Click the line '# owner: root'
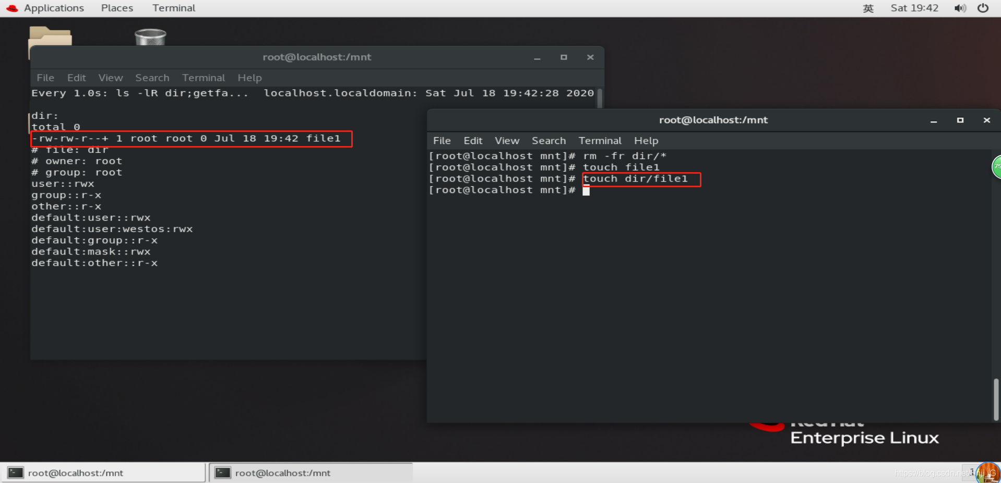Image resolution: width=1001 pixels, height=483 pixels. 77,161
